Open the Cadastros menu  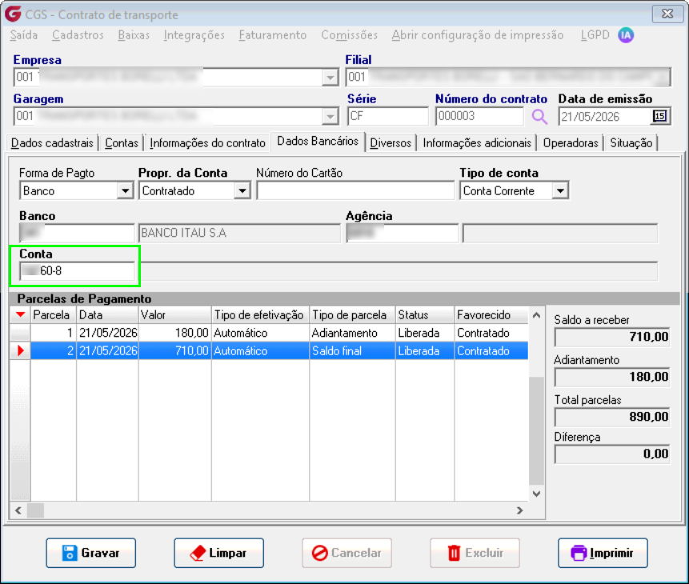point(78,35)
